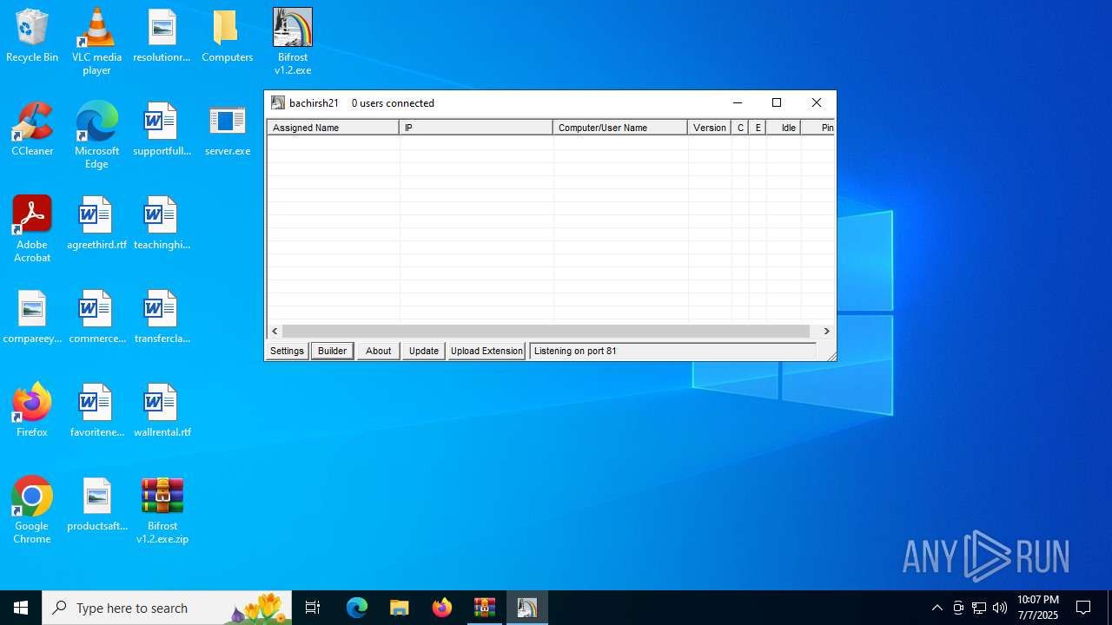Show hidden system tray icons
The image size is (1112, 625).
point(937,608)
